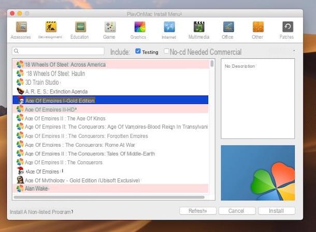This screenshot has width=316, height=232.
Task: Click icon beside Alan Wake
Action: 20,189
